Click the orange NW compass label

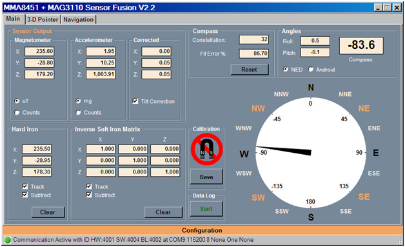(x=259, y=108)
